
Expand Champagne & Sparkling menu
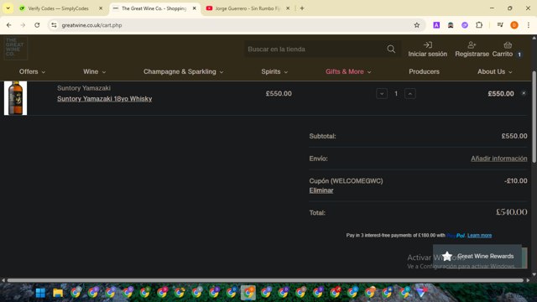(x=183, y=71)
